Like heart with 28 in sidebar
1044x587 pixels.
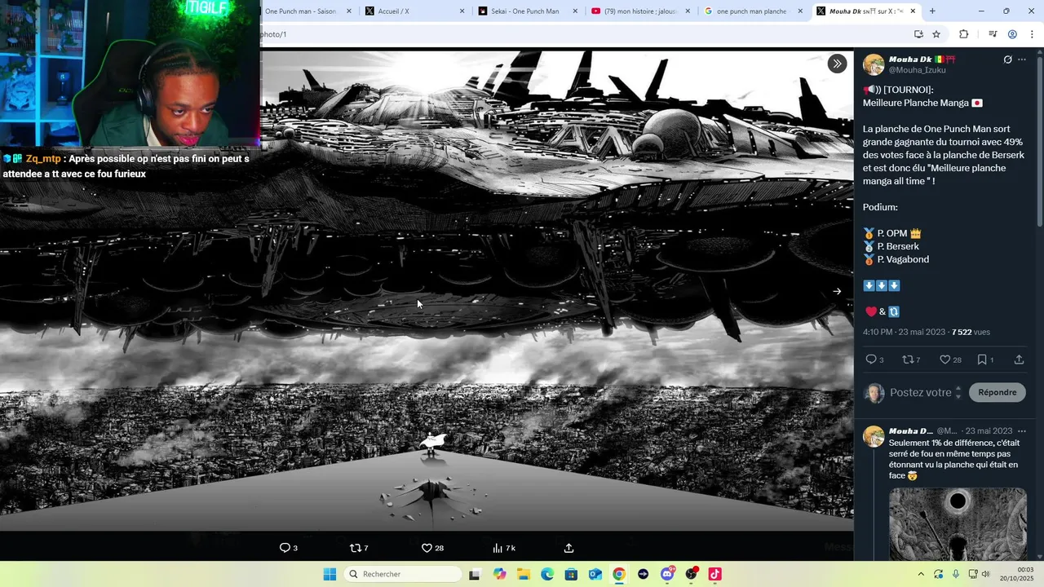coord(944,360)
